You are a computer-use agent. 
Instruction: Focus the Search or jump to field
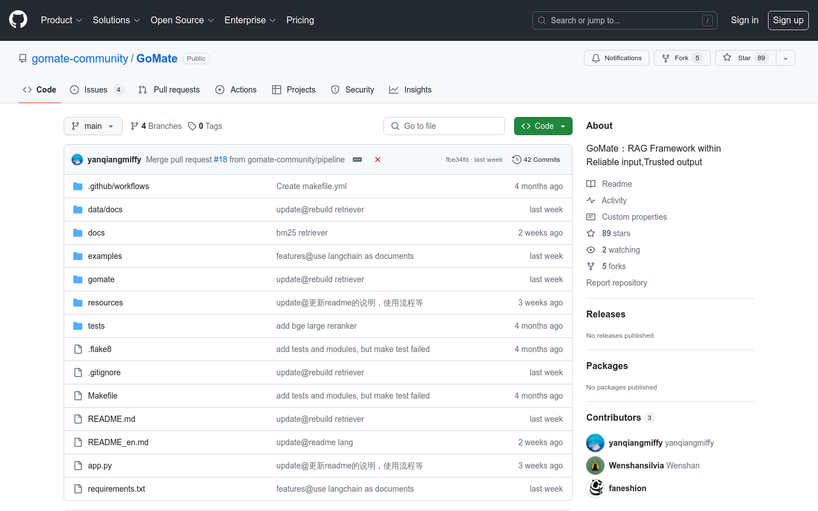tap(625, 20)
